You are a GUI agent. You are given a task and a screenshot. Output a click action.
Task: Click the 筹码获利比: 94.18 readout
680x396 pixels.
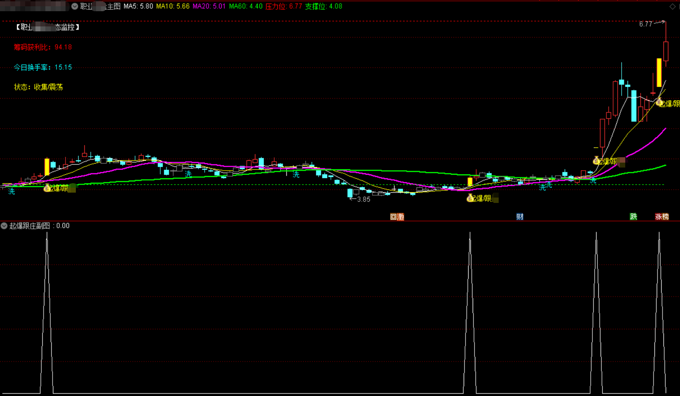[43, 47]
